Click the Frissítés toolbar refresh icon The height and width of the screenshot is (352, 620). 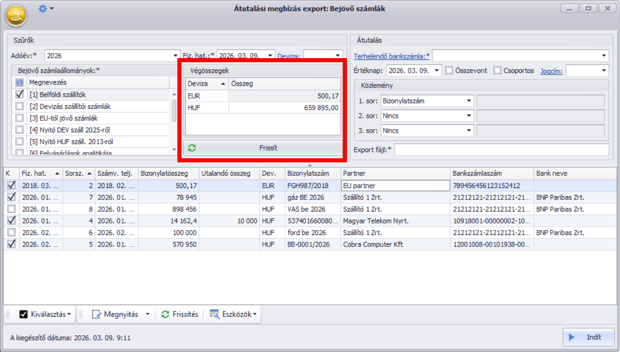click(165, 314)
